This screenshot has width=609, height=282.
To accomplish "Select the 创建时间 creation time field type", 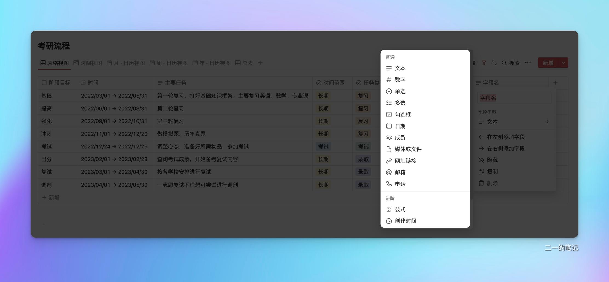I will (x=405, y=221).
